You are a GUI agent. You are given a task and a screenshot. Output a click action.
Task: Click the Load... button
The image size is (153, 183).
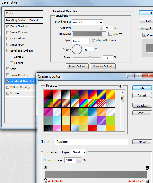click(x=142, y=105)
